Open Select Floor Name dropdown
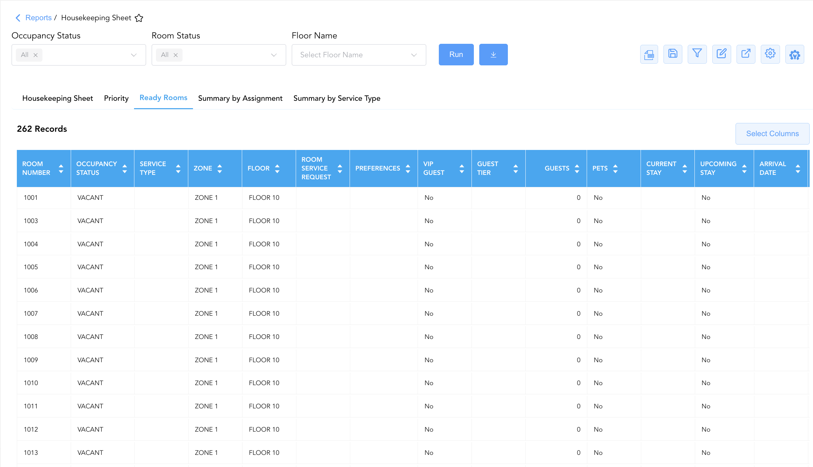This screenshot has height=467, width=813. pos(359,55)
